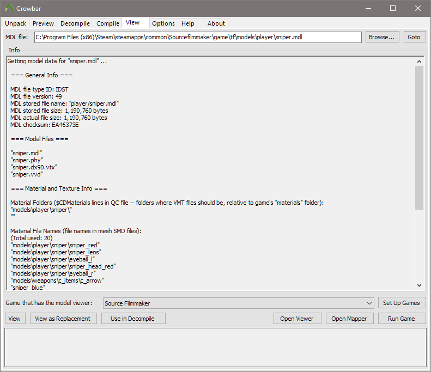This screenshot has height=372, width=431.
Task: Click View as Replacement
Action: tap(63, 319)
